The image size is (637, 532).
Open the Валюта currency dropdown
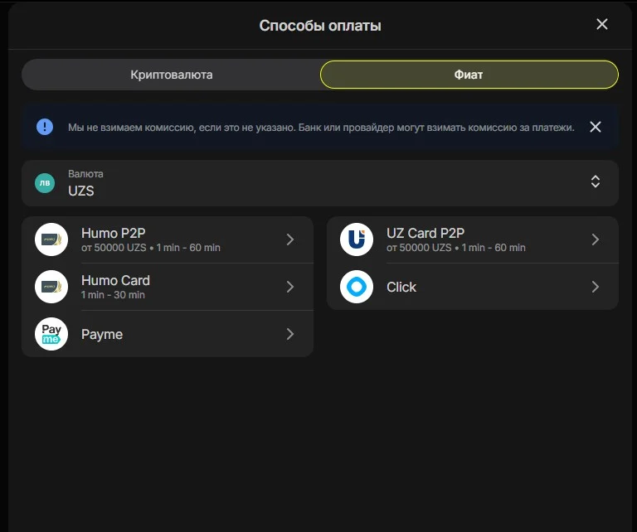[x=320, y=183]
